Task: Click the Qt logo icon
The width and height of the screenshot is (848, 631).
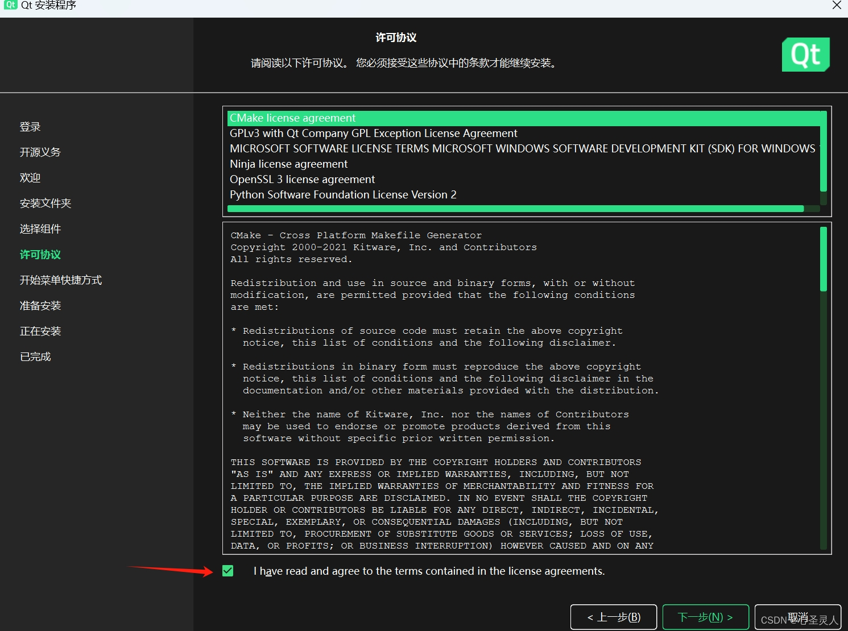Action: (x=805, y=54)
